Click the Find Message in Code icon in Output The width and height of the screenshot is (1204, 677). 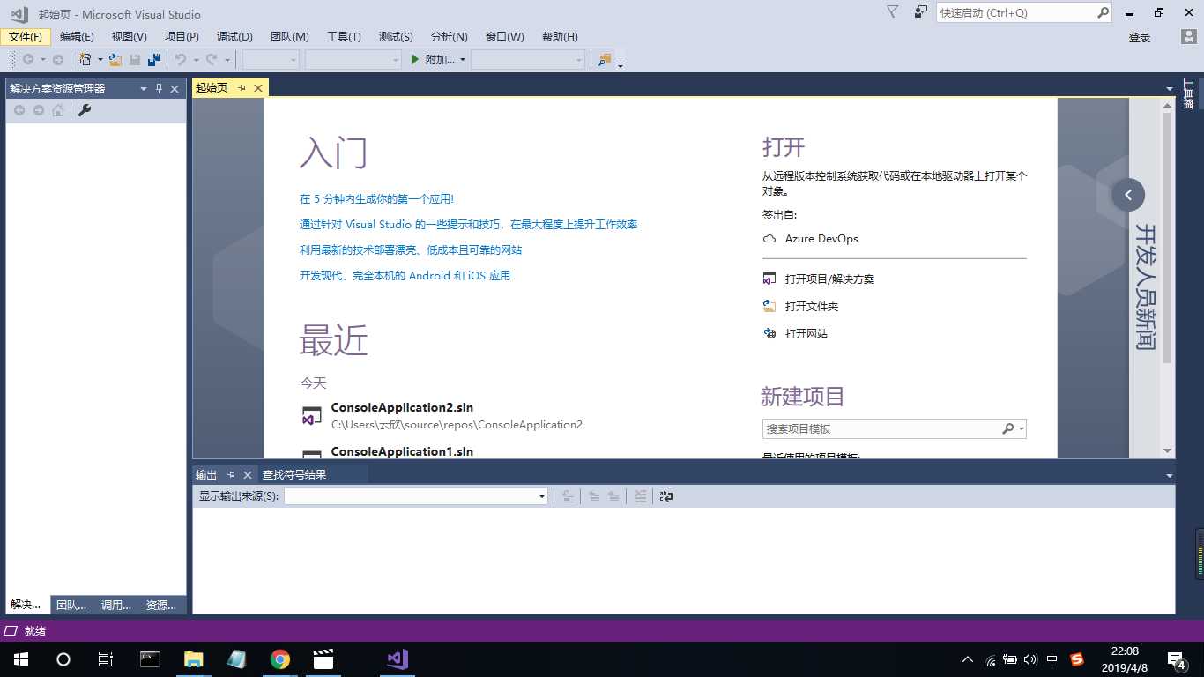point(568,496)
